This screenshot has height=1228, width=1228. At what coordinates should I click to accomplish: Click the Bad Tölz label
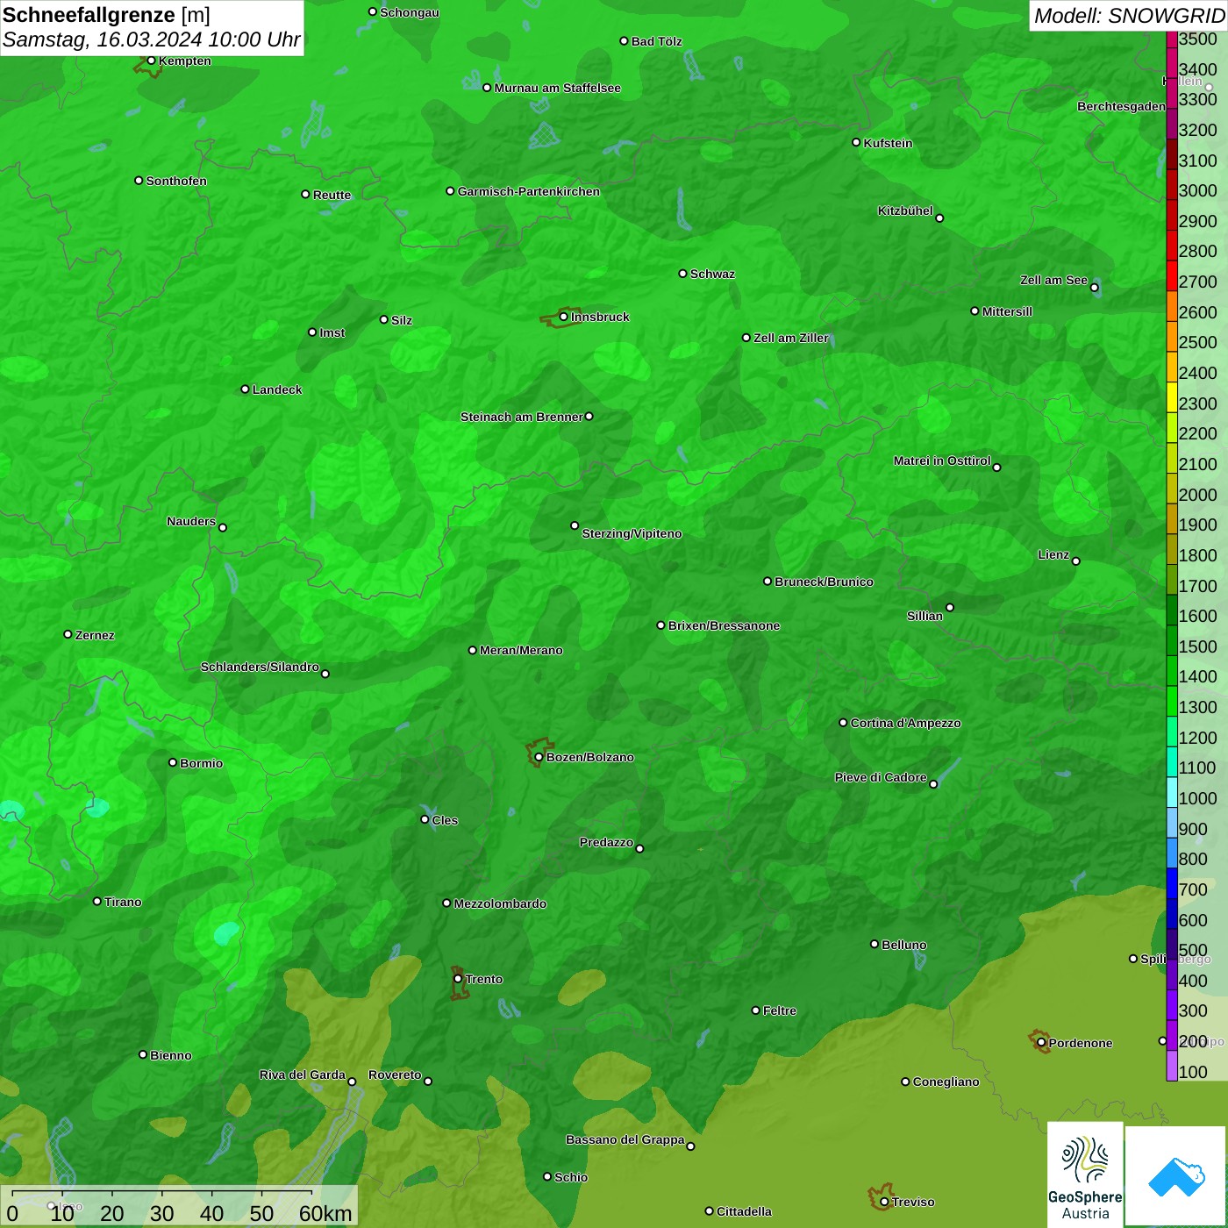pos(656,41)
